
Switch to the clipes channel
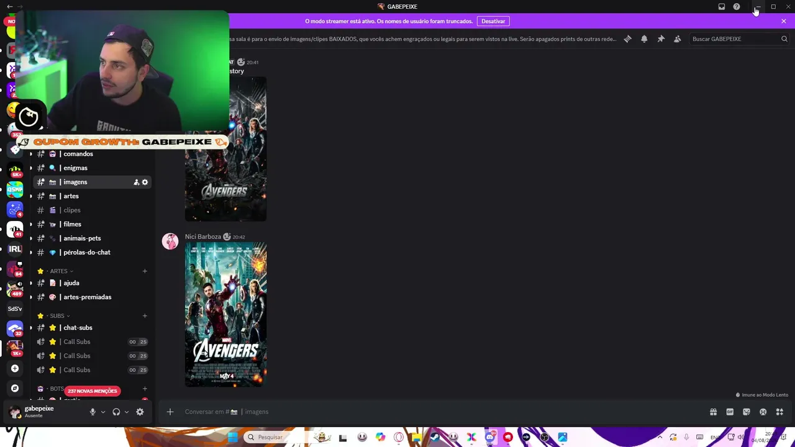click(91, 210)
